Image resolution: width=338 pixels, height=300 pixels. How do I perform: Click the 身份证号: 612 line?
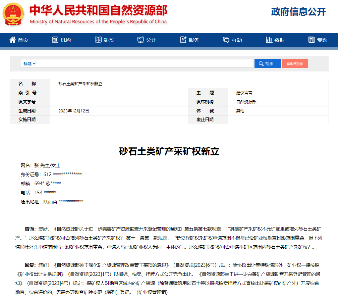pyautogui.click(x=51, y=174)
